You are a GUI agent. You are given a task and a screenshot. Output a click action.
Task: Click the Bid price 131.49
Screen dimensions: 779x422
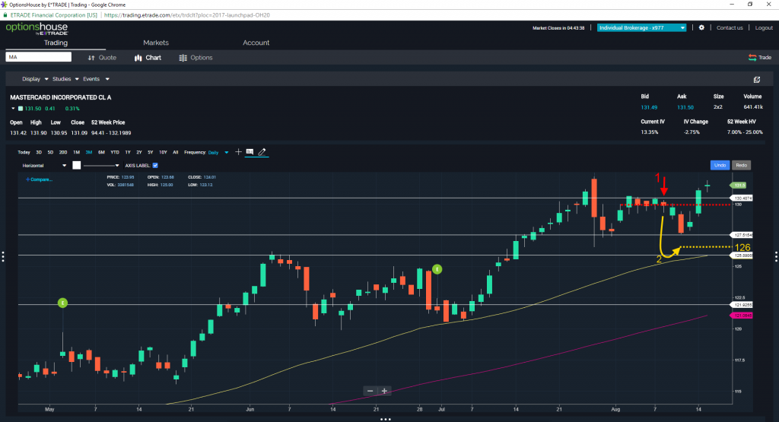coord(649,107)
